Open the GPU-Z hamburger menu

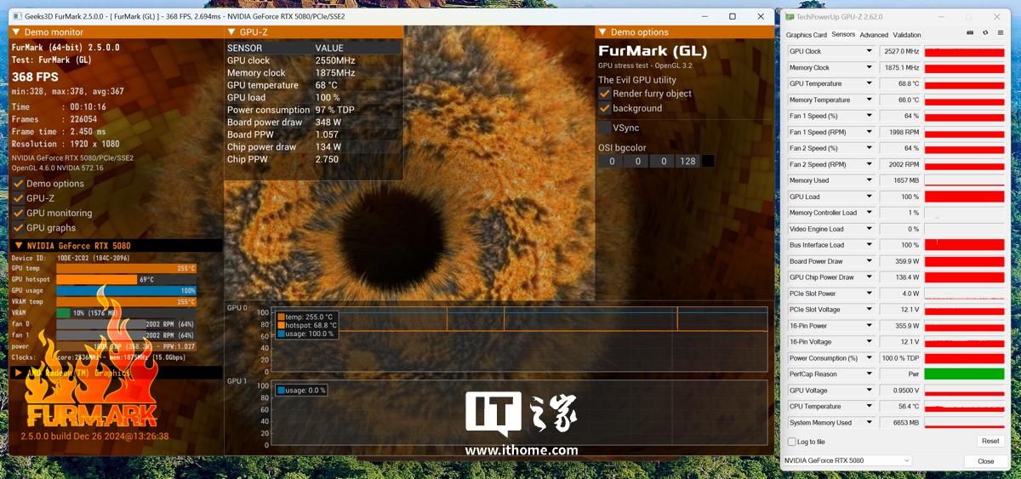(x=1001, y=33)
